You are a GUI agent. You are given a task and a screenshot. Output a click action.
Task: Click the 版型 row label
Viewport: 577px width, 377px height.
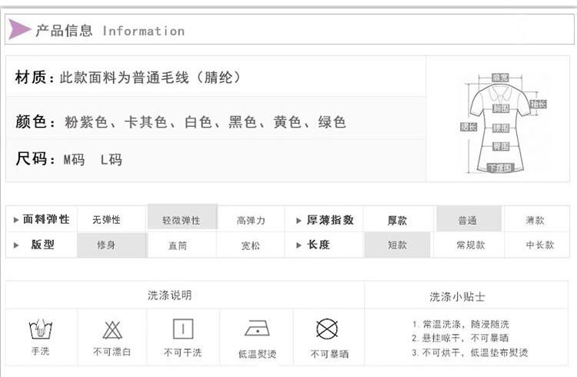pos(42,245)
